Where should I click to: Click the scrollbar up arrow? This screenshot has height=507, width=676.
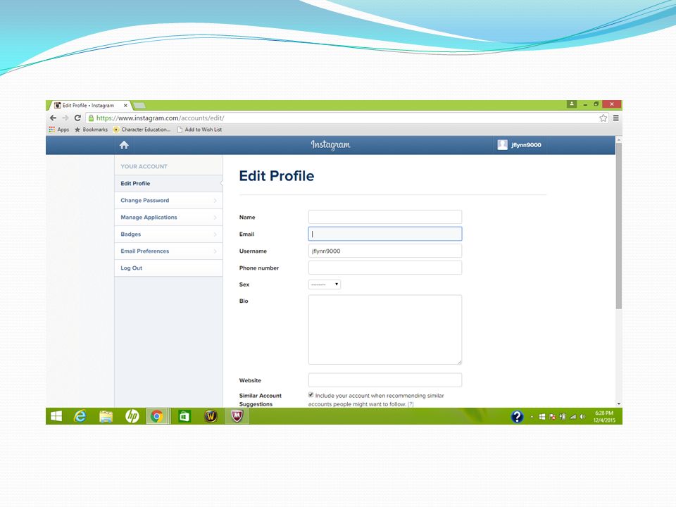pyautogui.click(x=619, y=139)
